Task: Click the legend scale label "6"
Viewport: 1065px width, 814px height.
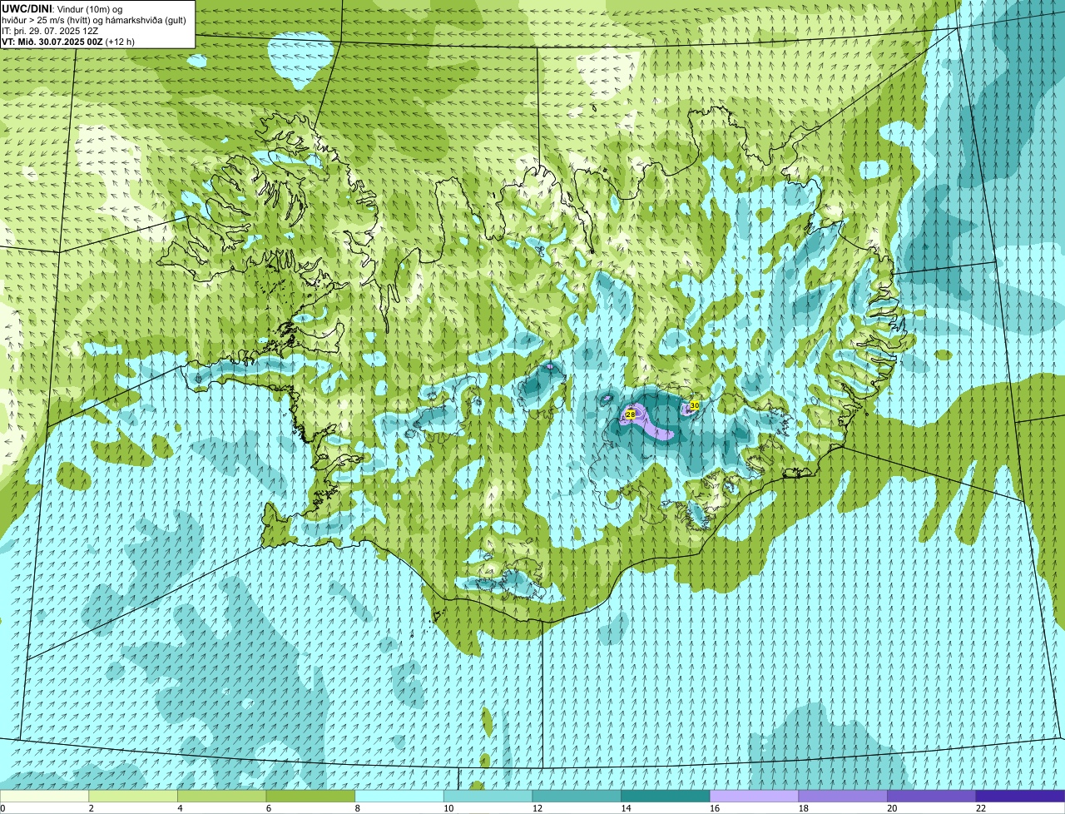Action: point(268,808)
